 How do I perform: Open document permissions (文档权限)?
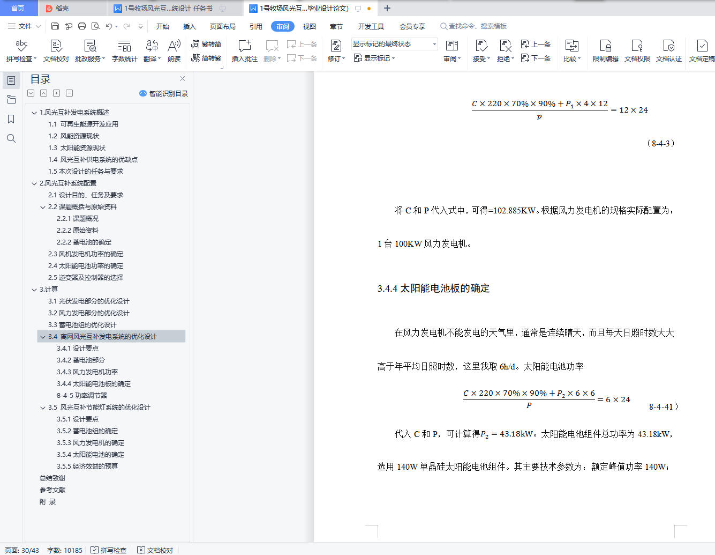pyautogui.click(x=637, y=51)
